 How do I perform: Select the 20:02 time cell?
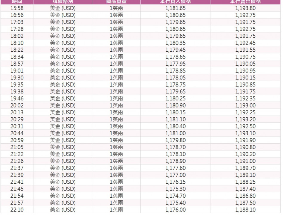[x=17, y=105]
